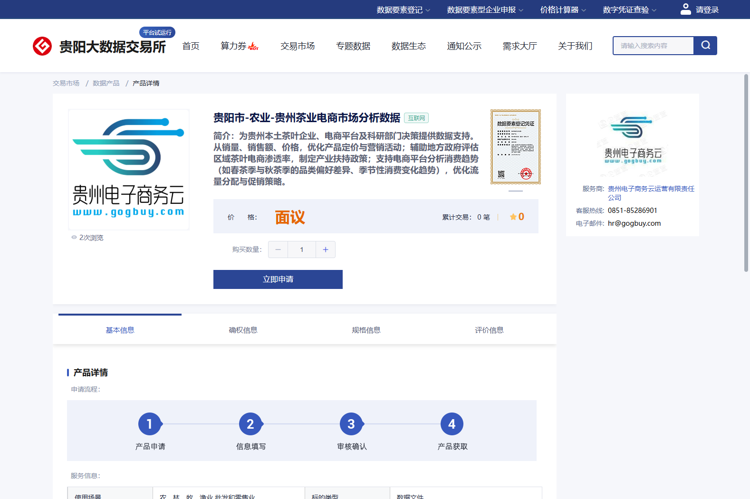
Task: Click the eye view-count icon
Action: [x=74, y=238]
